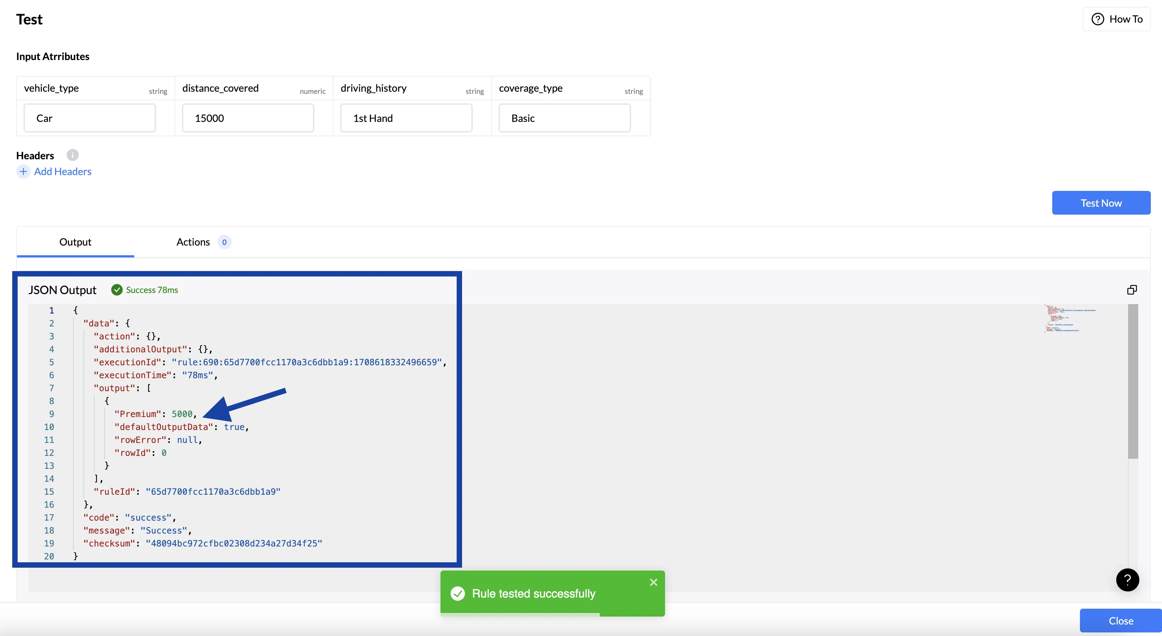Click the Add Headers link
The height and width of the screenshot is (636, 1162).
[x=63, y=172]
